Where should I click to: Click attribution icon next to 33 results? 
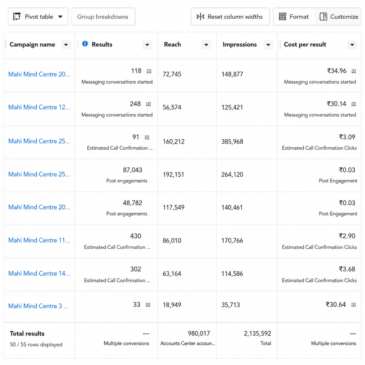pyautogui.click(x=148, y=305)
